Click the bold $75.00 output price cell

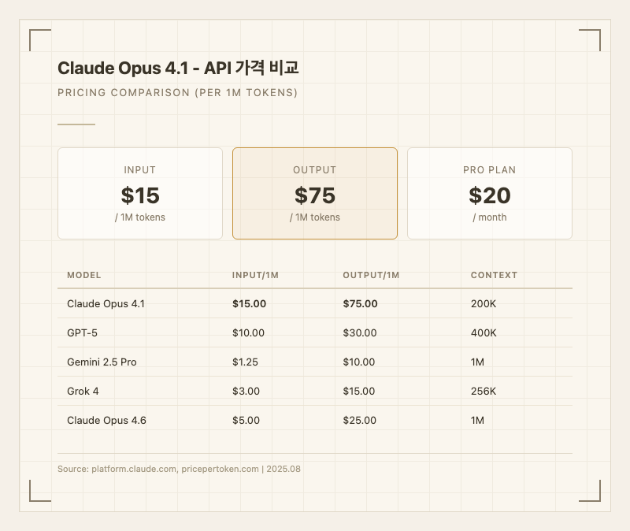(361, 304)
